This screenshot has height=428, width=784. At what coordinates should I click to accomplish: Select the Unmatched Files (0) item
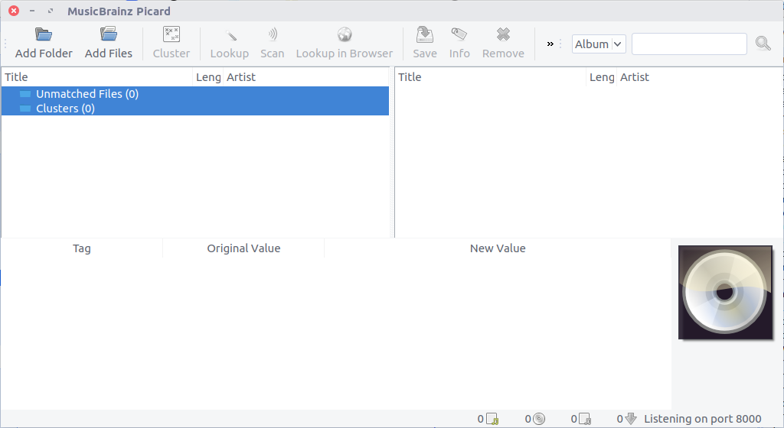pyautogui.click(x=87, y=94)
